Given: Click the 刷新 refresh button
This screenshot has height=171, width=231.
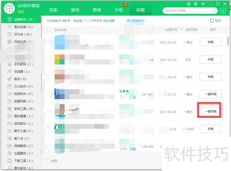Looking at the screenshot, I should pyautogui.click(x=215, y=20).
